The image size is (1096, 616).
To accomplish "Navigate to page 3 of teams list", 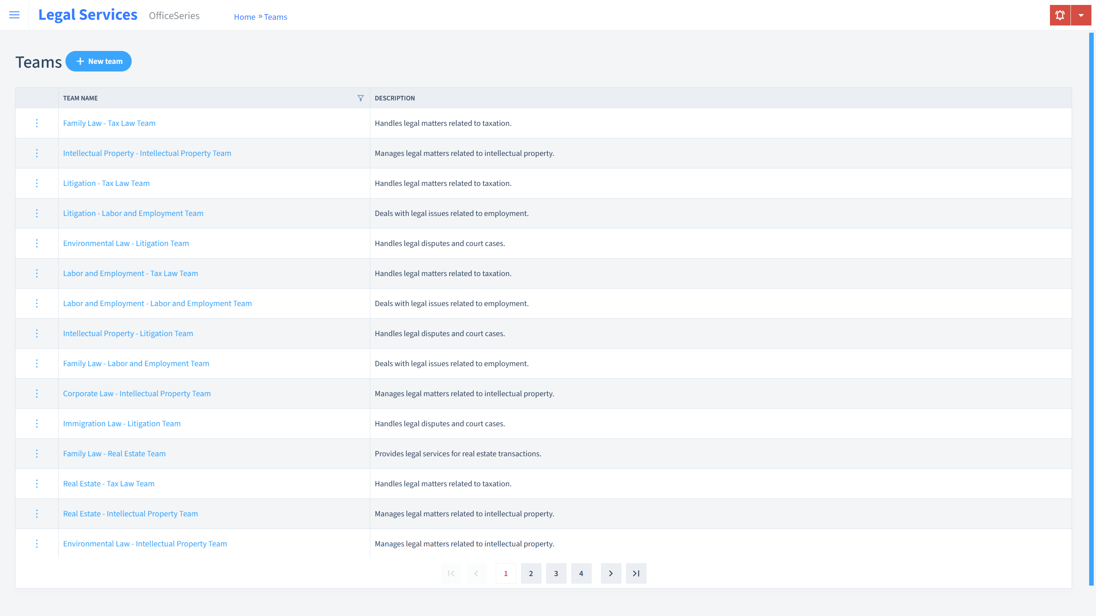I will tap(556, 573).
